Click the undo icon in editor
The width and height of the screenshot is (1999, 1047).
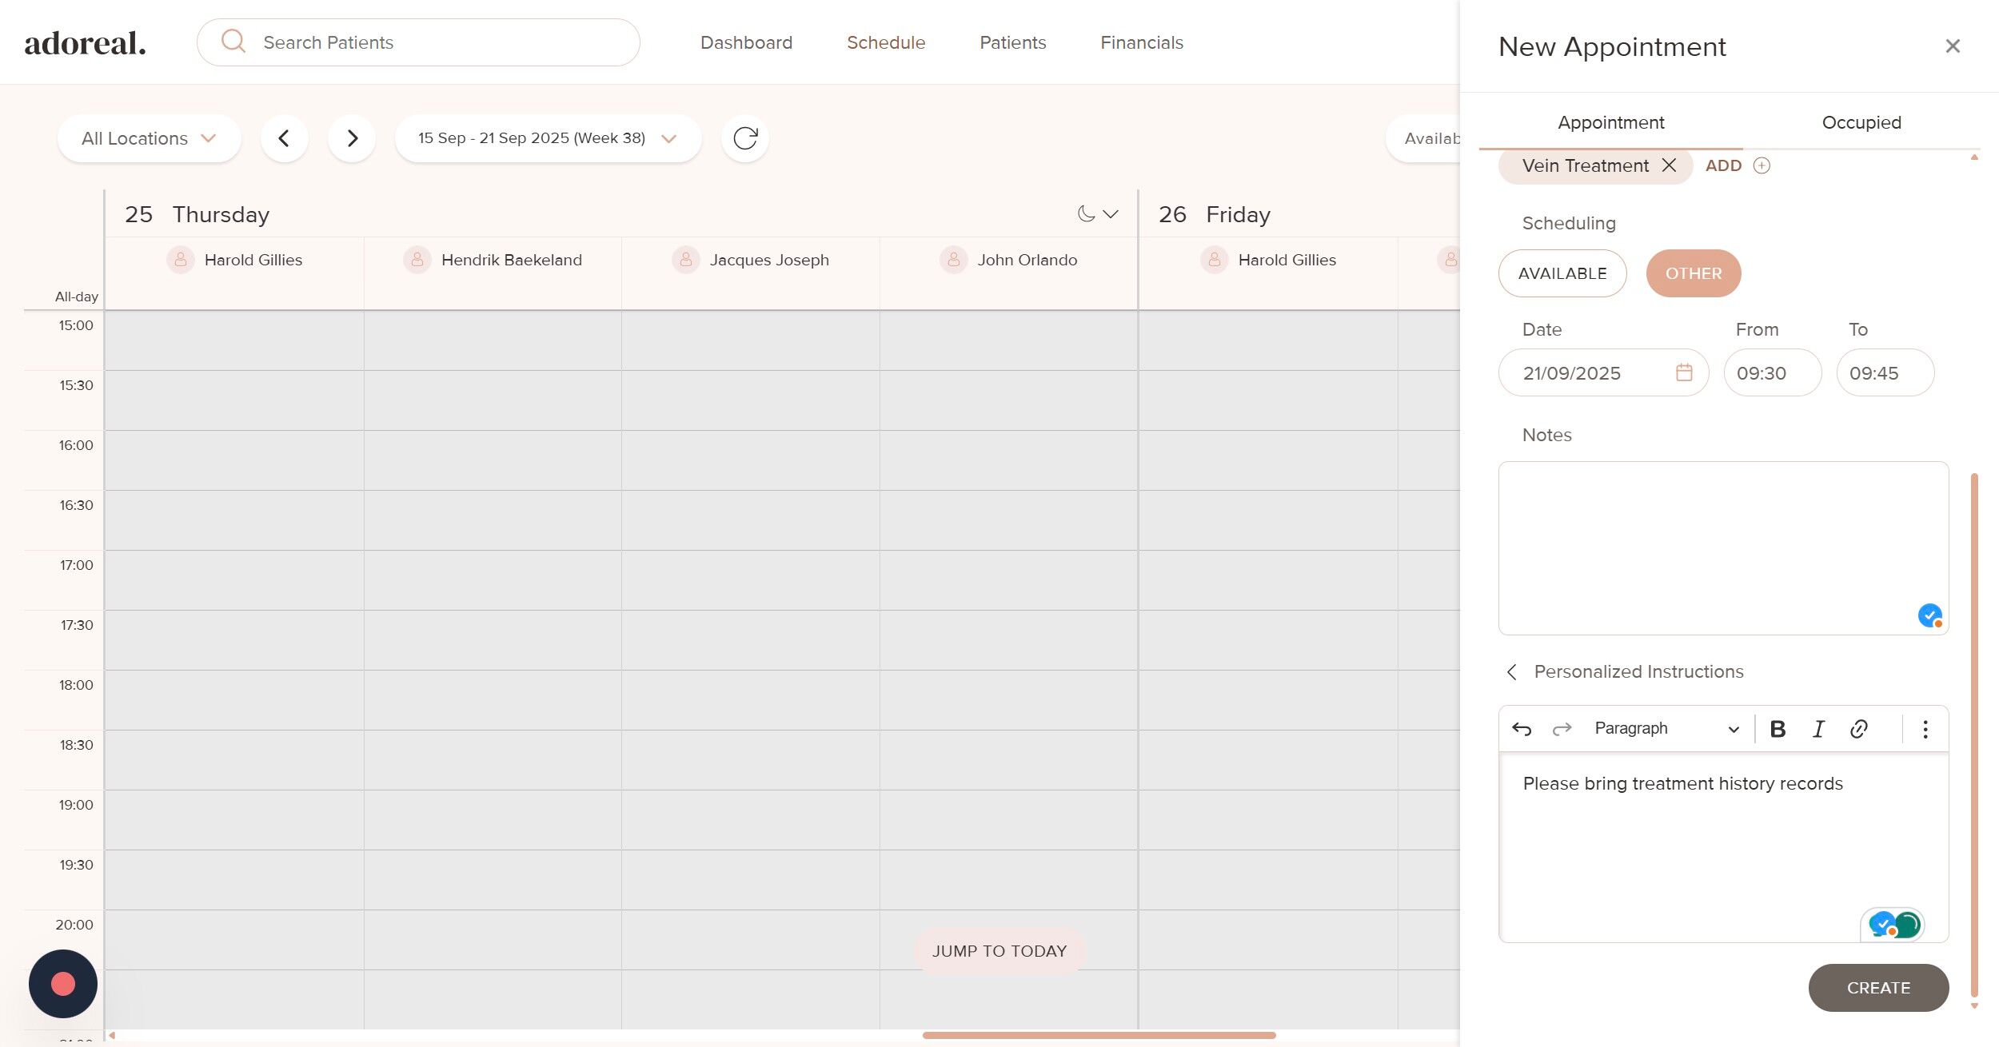coord(1522,729)
